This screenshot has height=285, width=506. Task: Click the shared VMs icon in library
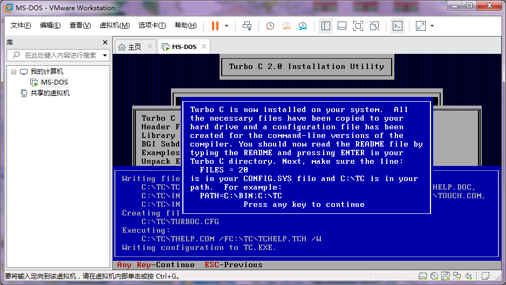click(x=24, y=93)
